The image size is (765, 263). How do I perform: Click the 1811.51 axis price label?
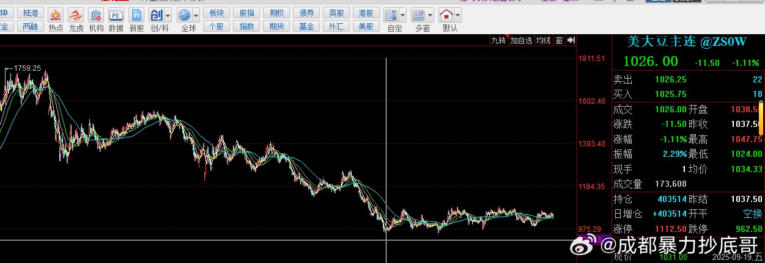pos(592,59)
